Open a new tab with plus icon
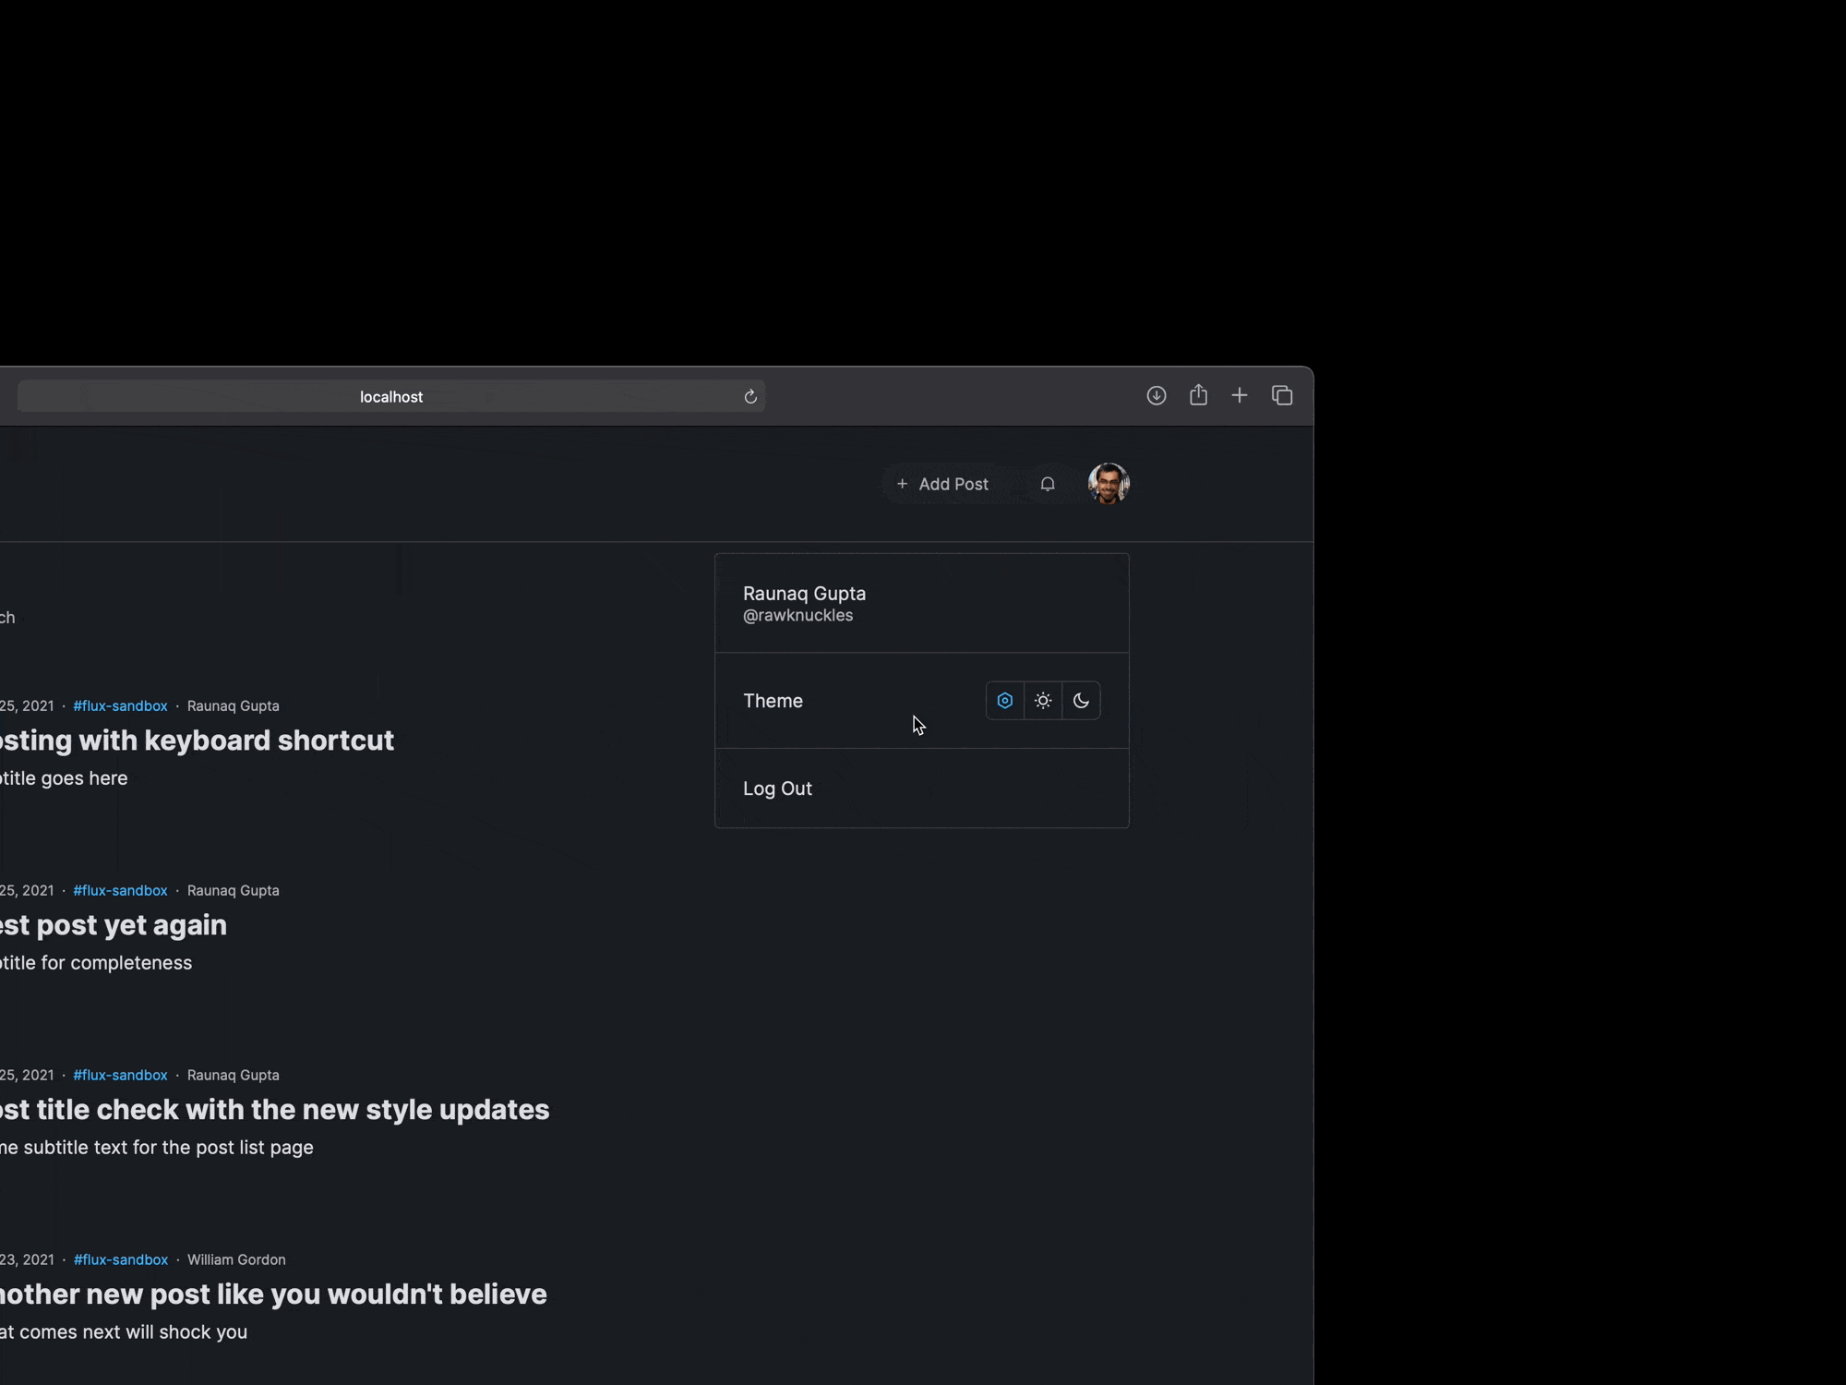 (1240, 395)
